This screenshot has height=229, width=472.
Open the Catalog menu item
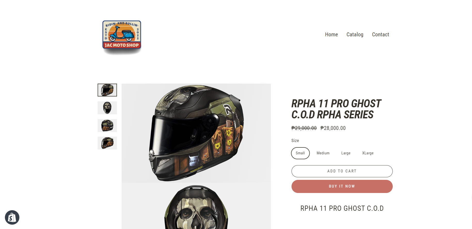click(355, 34)
